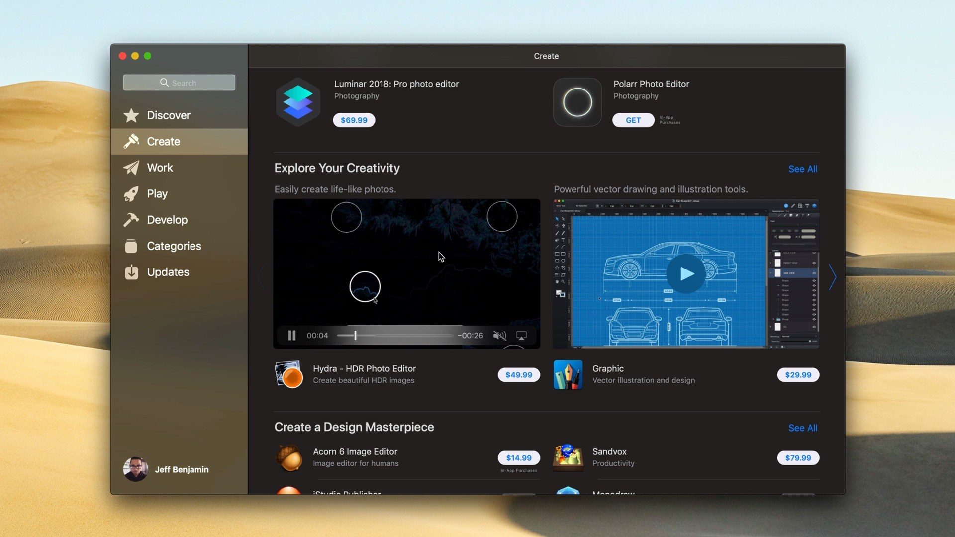Click the Hydra HDR Photo Editor icon
The image size is (955, 537).
pos(288,374)
